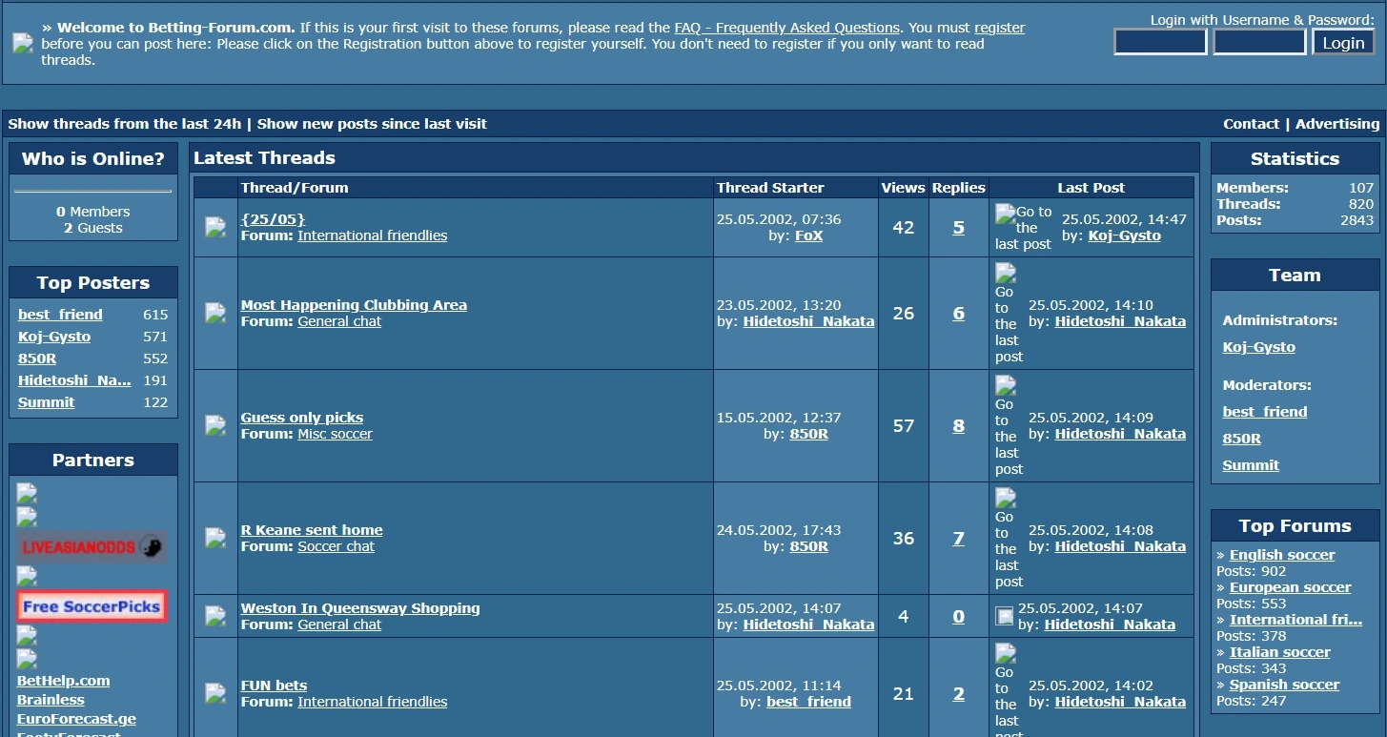Open the Free SoccerPicks banner
Screen dimensions: 1387x737
tap(92, 606)
